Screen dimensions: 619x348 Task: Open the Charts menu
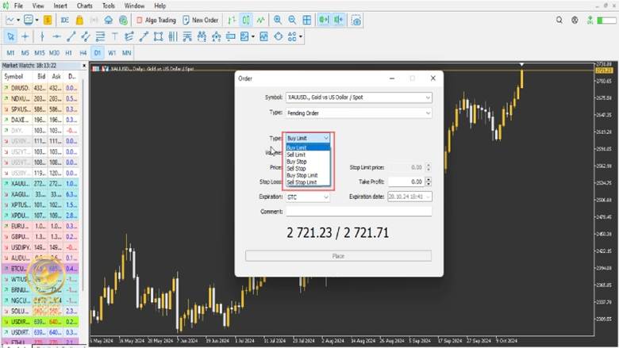pyautogui.click(x=84, y=6)
